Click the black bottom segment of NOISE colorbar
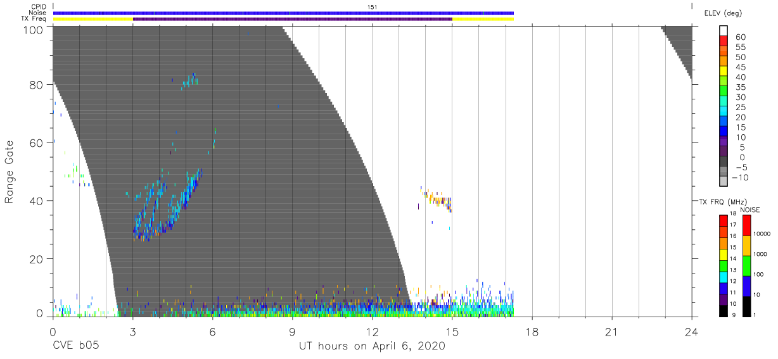Viewport: 778px width, 359px height. (x=746, y=306)
